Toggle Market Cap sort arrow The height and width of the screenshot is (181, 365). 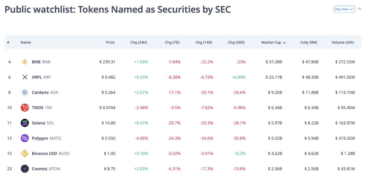tap(284, 42)
